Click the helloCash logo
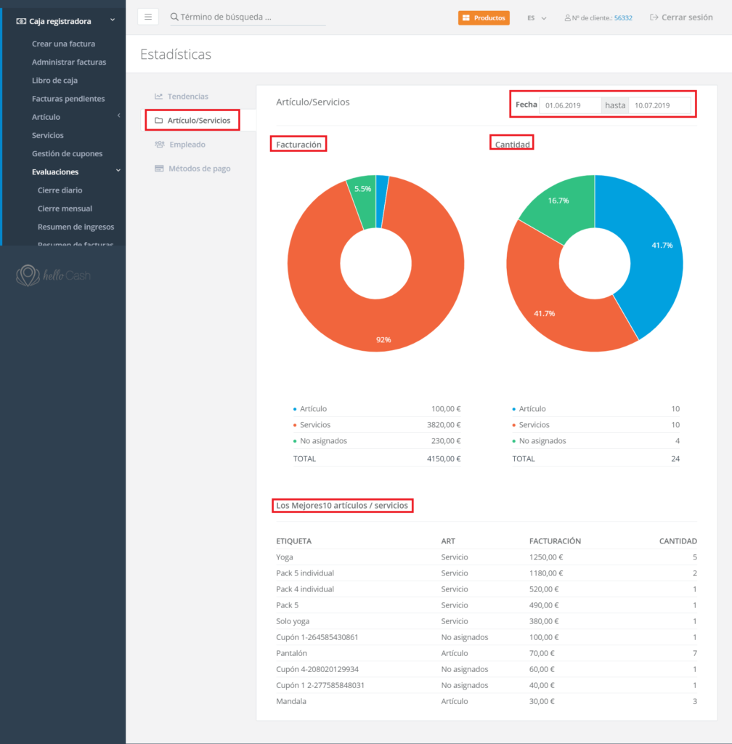 53,275
